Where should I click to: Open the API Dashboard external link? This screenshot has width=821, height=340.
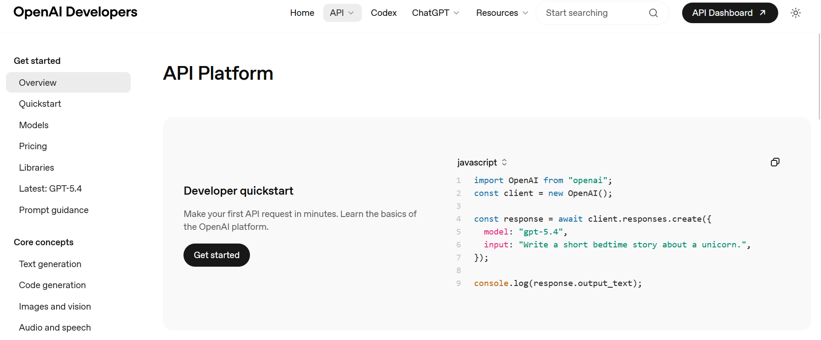[x=729, y=13]
